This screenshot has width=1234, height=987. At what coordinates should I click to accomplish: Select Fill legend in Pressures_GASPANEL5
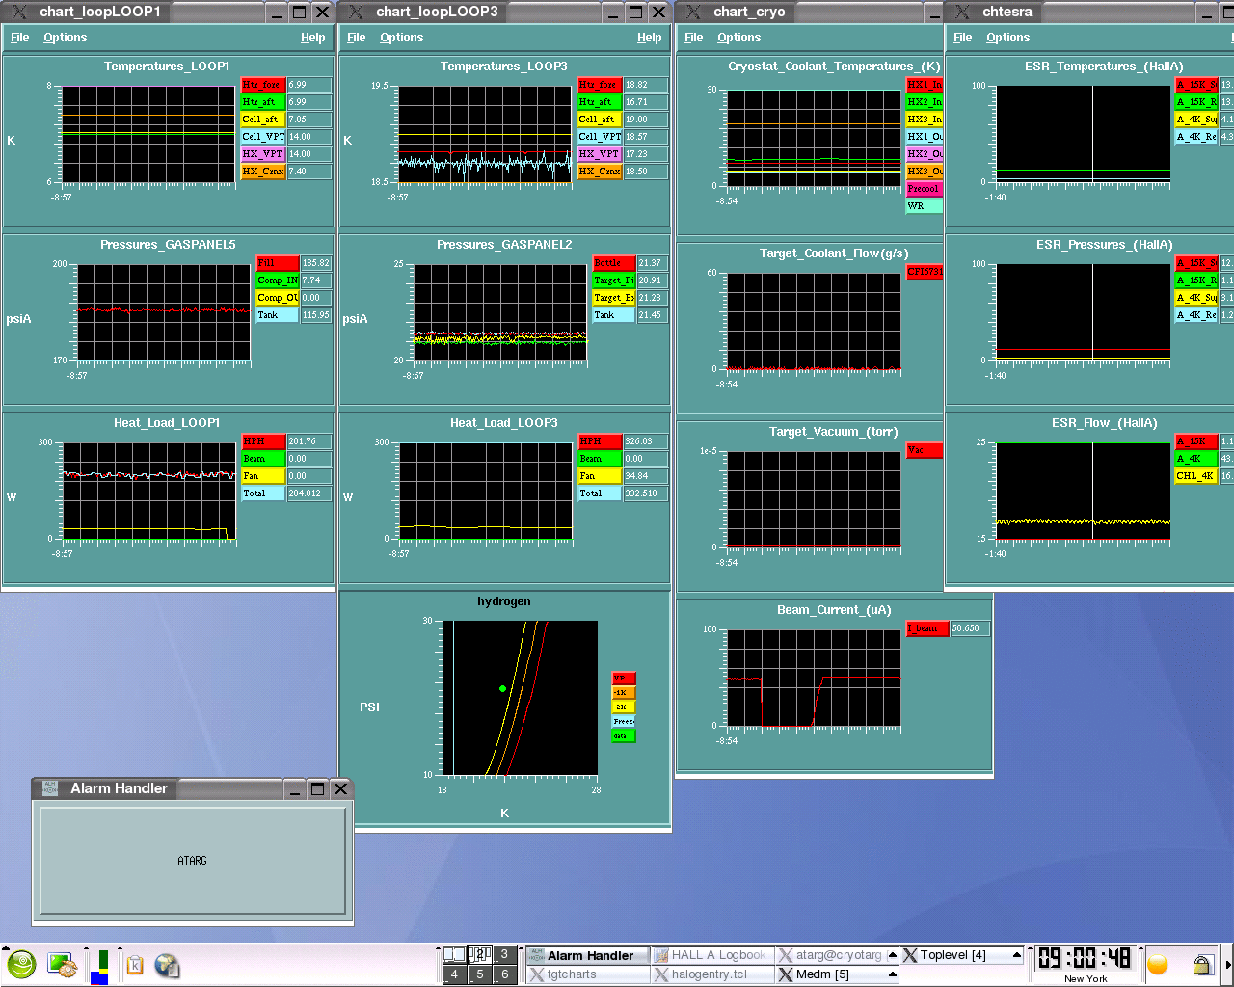click(x=278, y=263)
